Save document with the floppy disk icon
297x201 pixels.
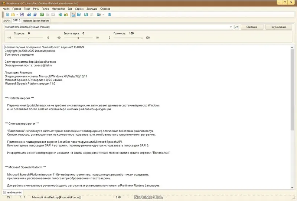(22, 14)
